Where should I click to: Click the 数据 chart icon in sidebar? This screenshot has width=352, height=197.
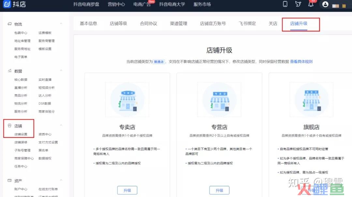click(9, 71)
